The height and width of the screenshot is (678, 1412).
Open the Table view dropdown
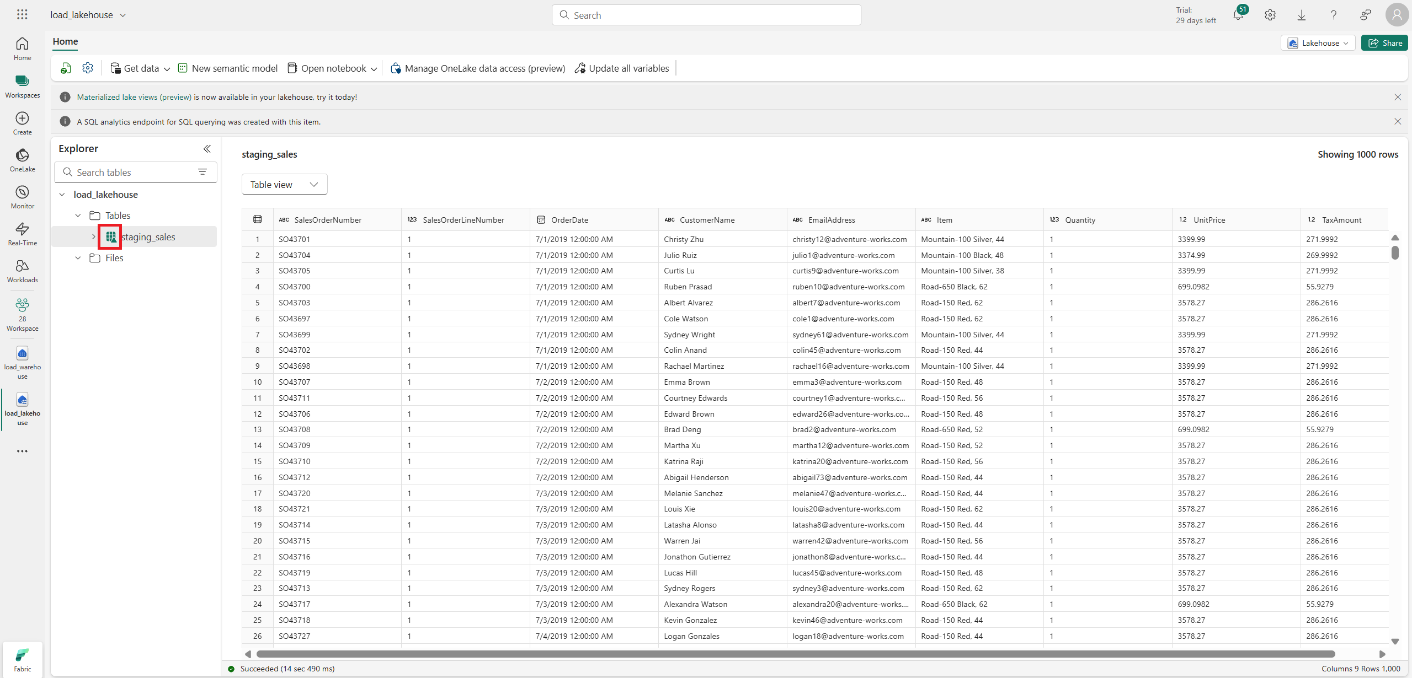(x=284, y=184)
